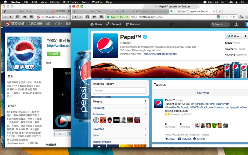Click home button in Twitter window toolbar
Screen dimensions: 248x155
94,17
